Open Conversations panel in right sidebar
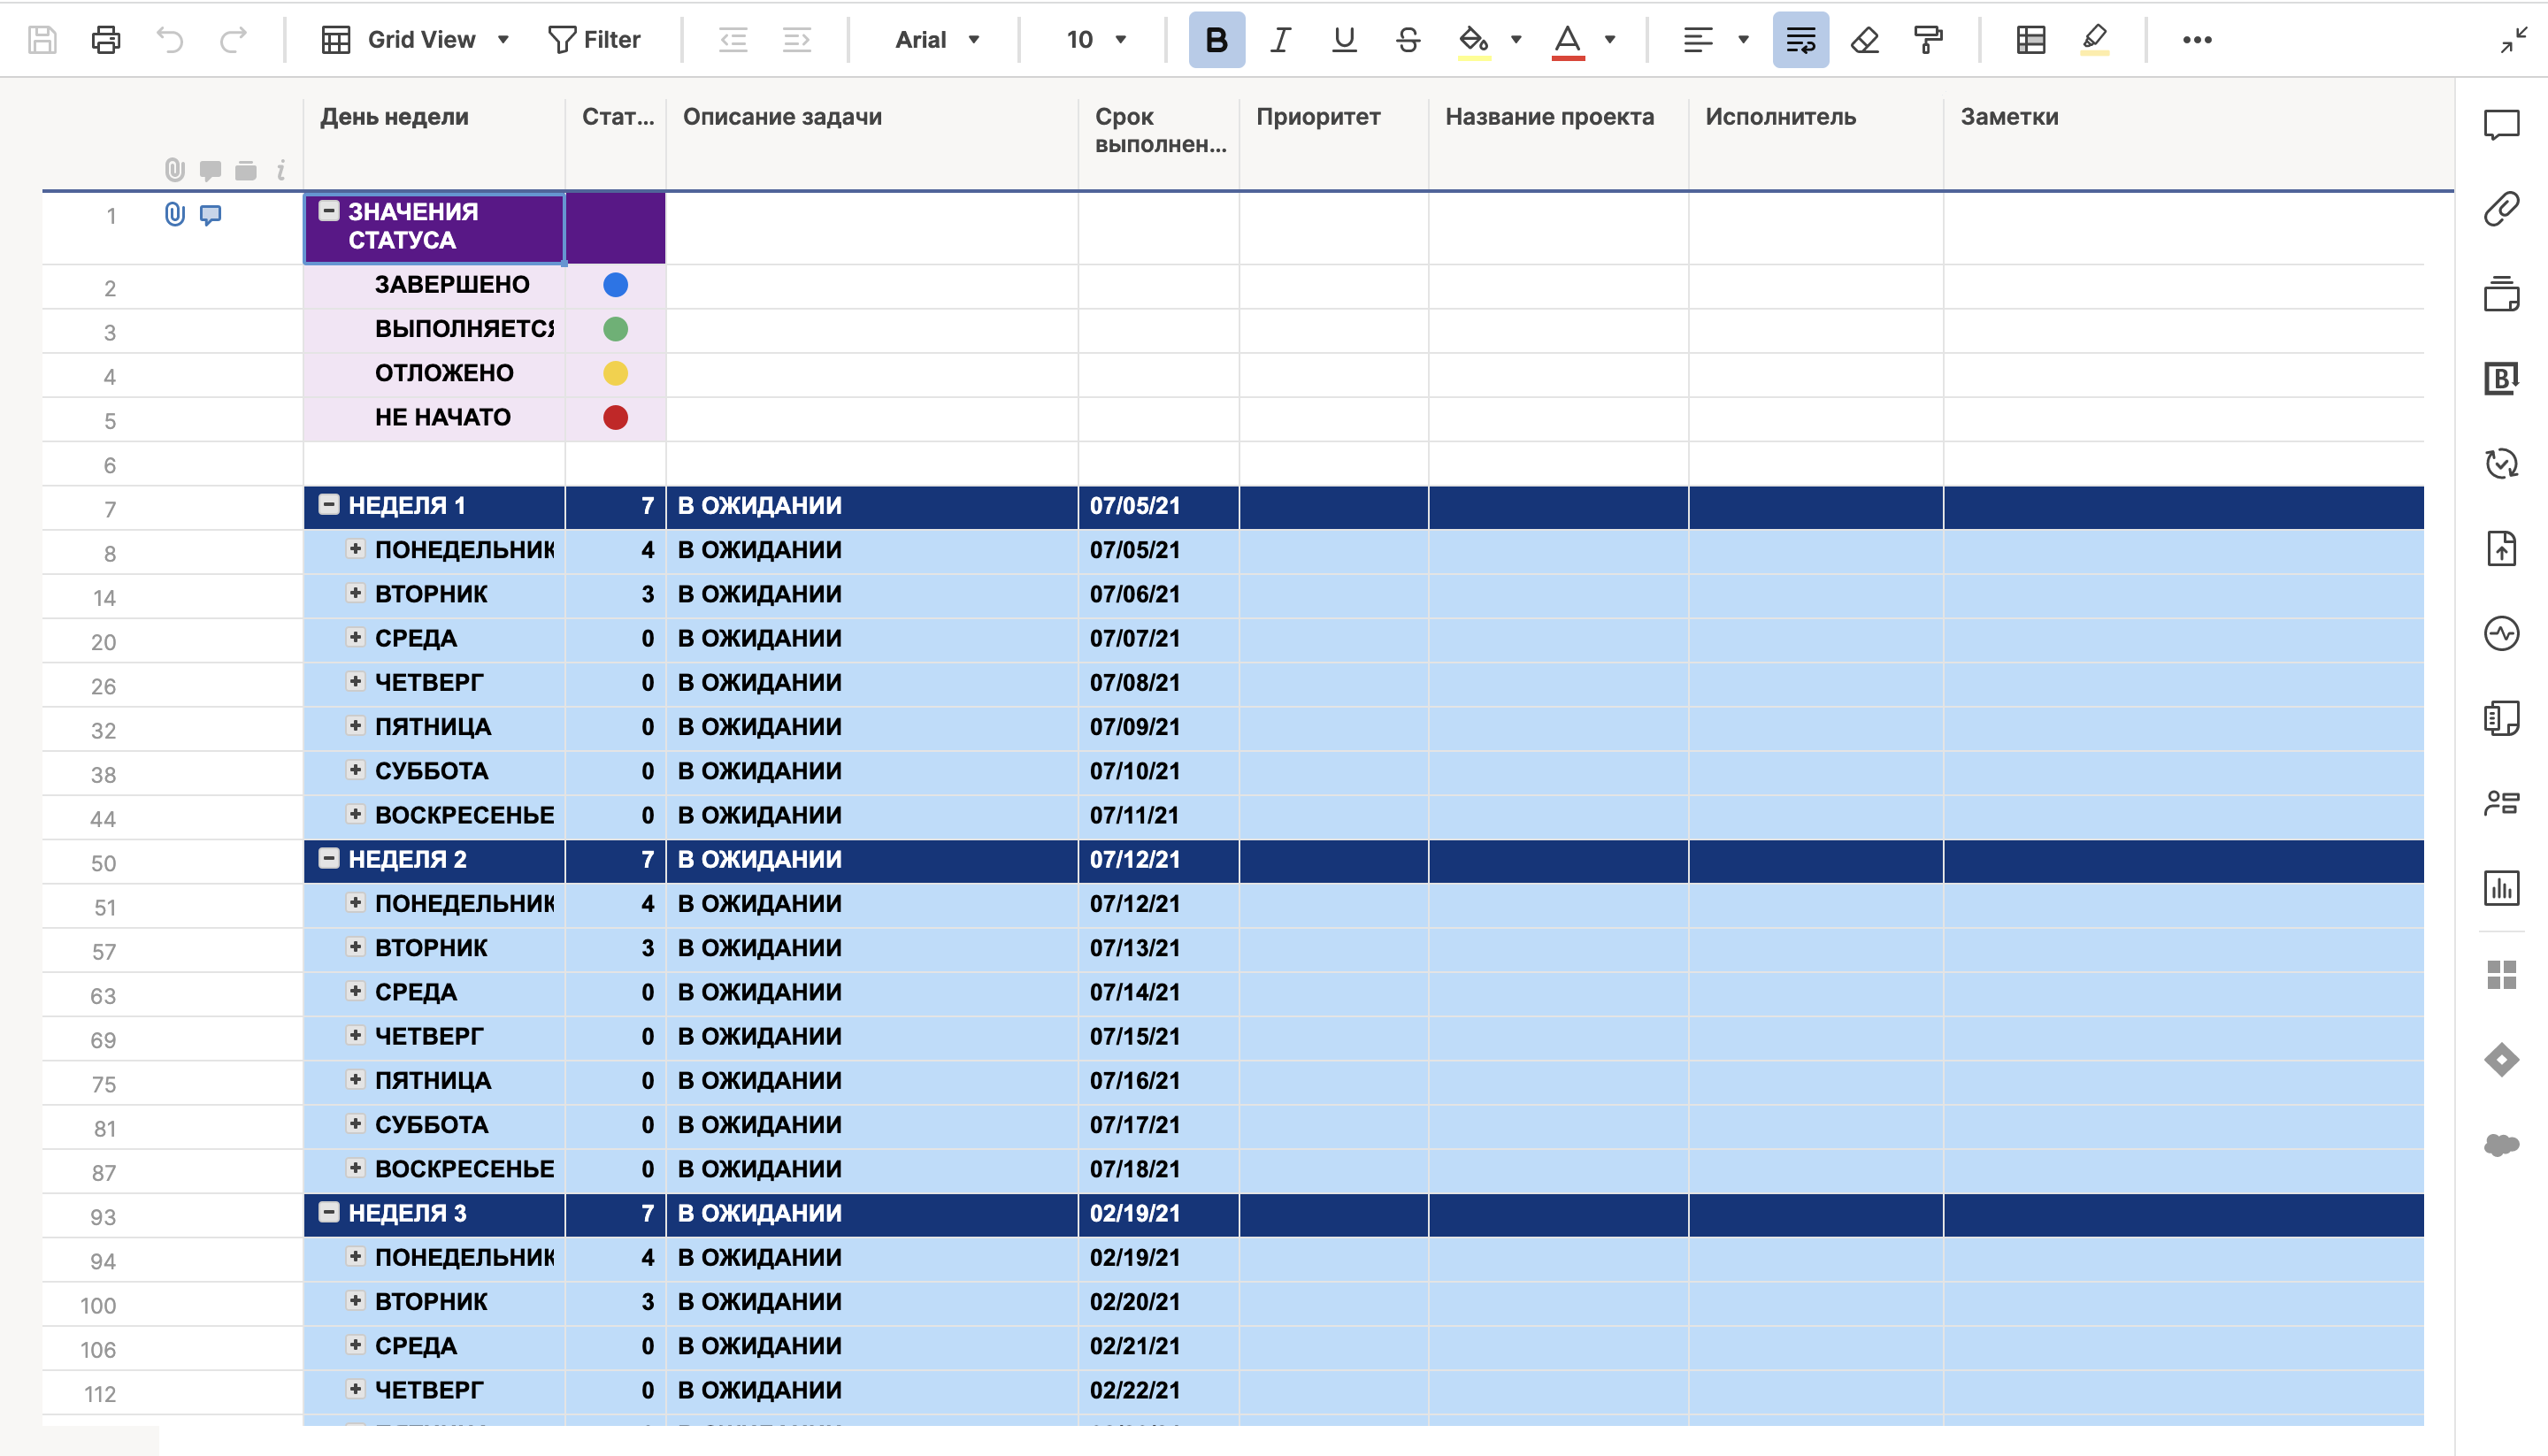 (x=2501, y=125)
